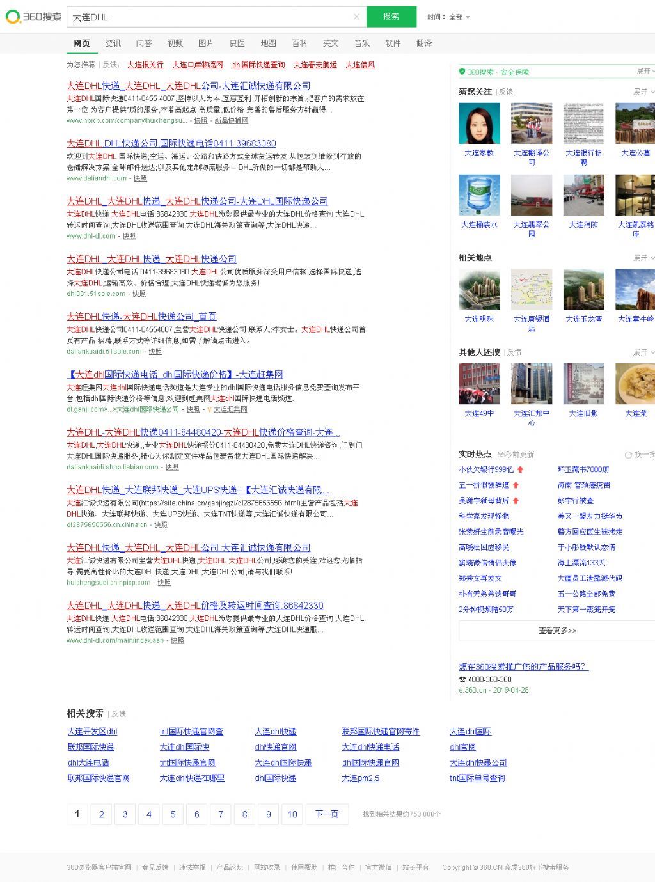Open related search tnt国际单号查询
The image size is (655, 882).
tap(477, 778)
